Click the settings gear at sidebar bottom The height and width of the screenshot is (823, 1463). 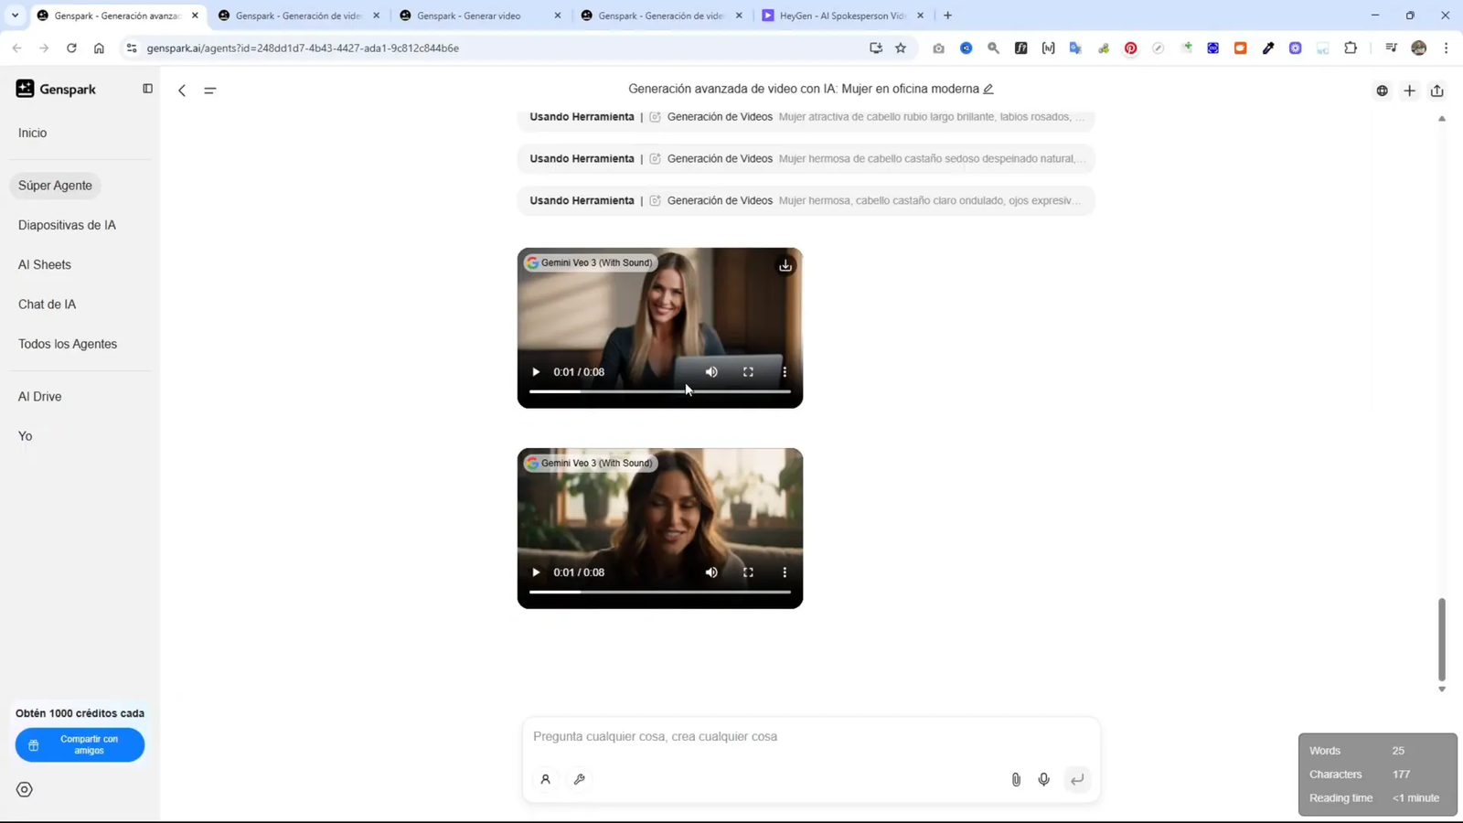(x=24, y=788)
